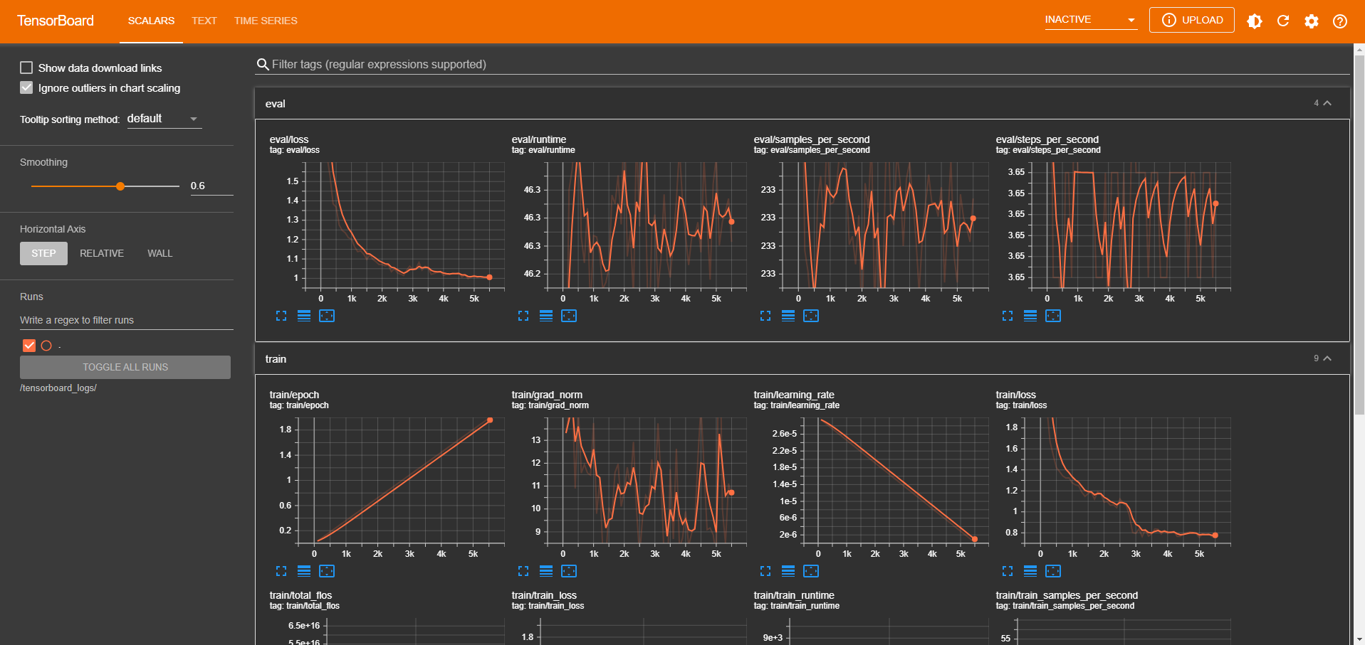Image resolution: width=1365 pixels, height=645 pixels.
Task: Click the regex filter runs field
Action: (127, 320)
